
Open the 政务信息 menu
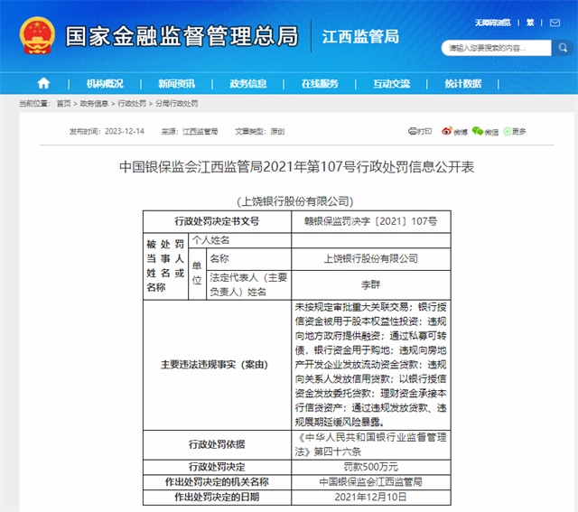click(x=248, y=84)
